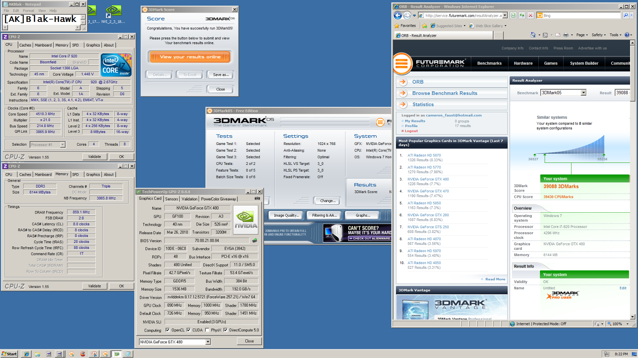Open the IE Safety menu dropdown
The image size is (638, 358).
click(x=599, y=35)
